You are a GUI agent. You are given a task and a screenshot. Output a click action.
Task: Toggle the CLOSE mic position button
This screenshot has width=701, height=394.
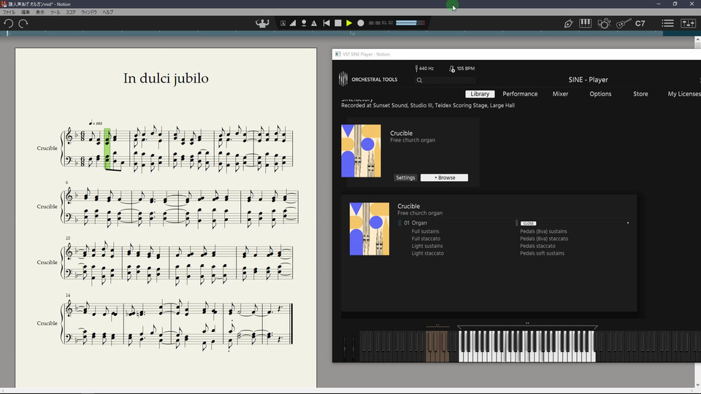[528, 223]
